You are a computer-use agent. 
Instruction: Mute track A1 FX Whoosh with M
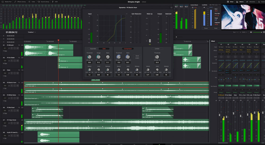[17, 48]
